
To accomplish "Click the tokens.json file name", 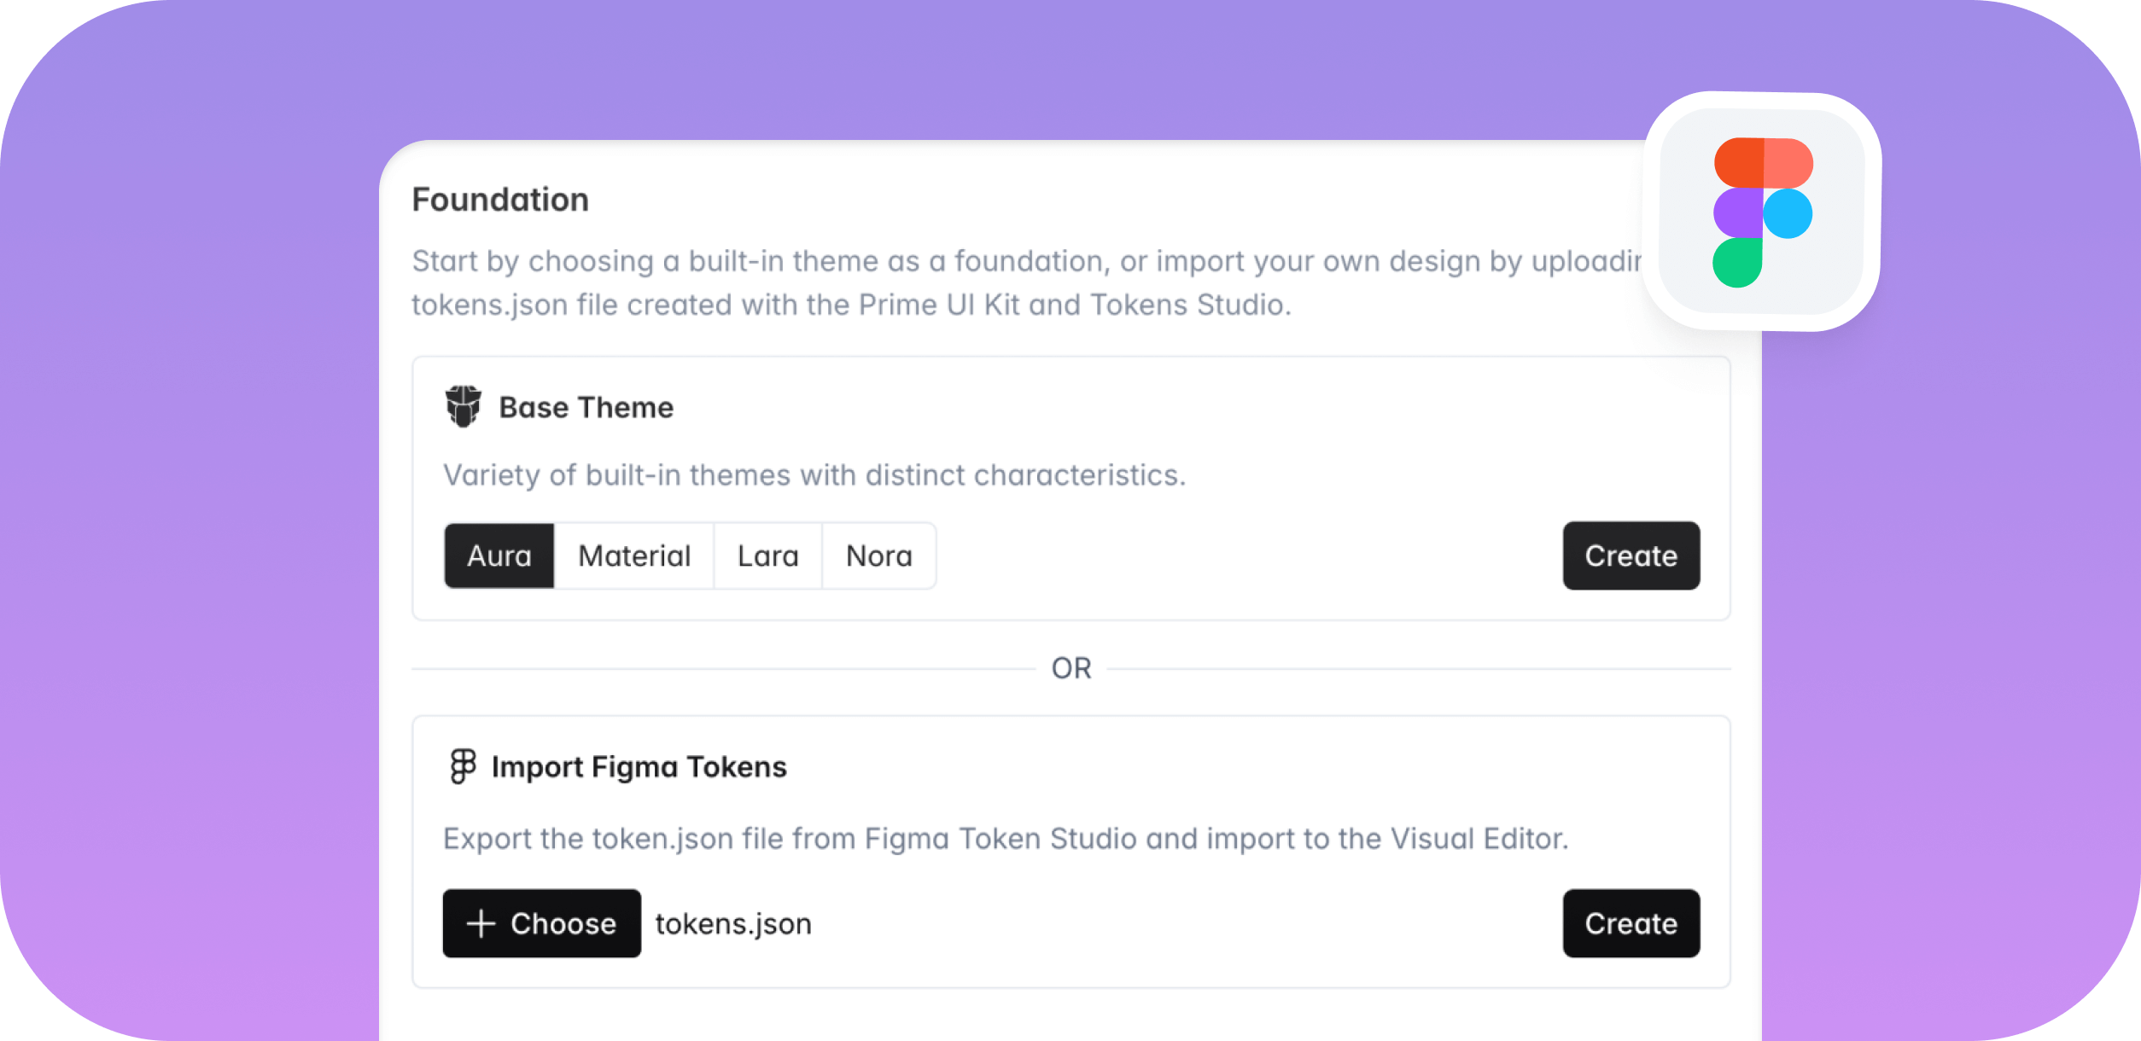I will point(733,924).
